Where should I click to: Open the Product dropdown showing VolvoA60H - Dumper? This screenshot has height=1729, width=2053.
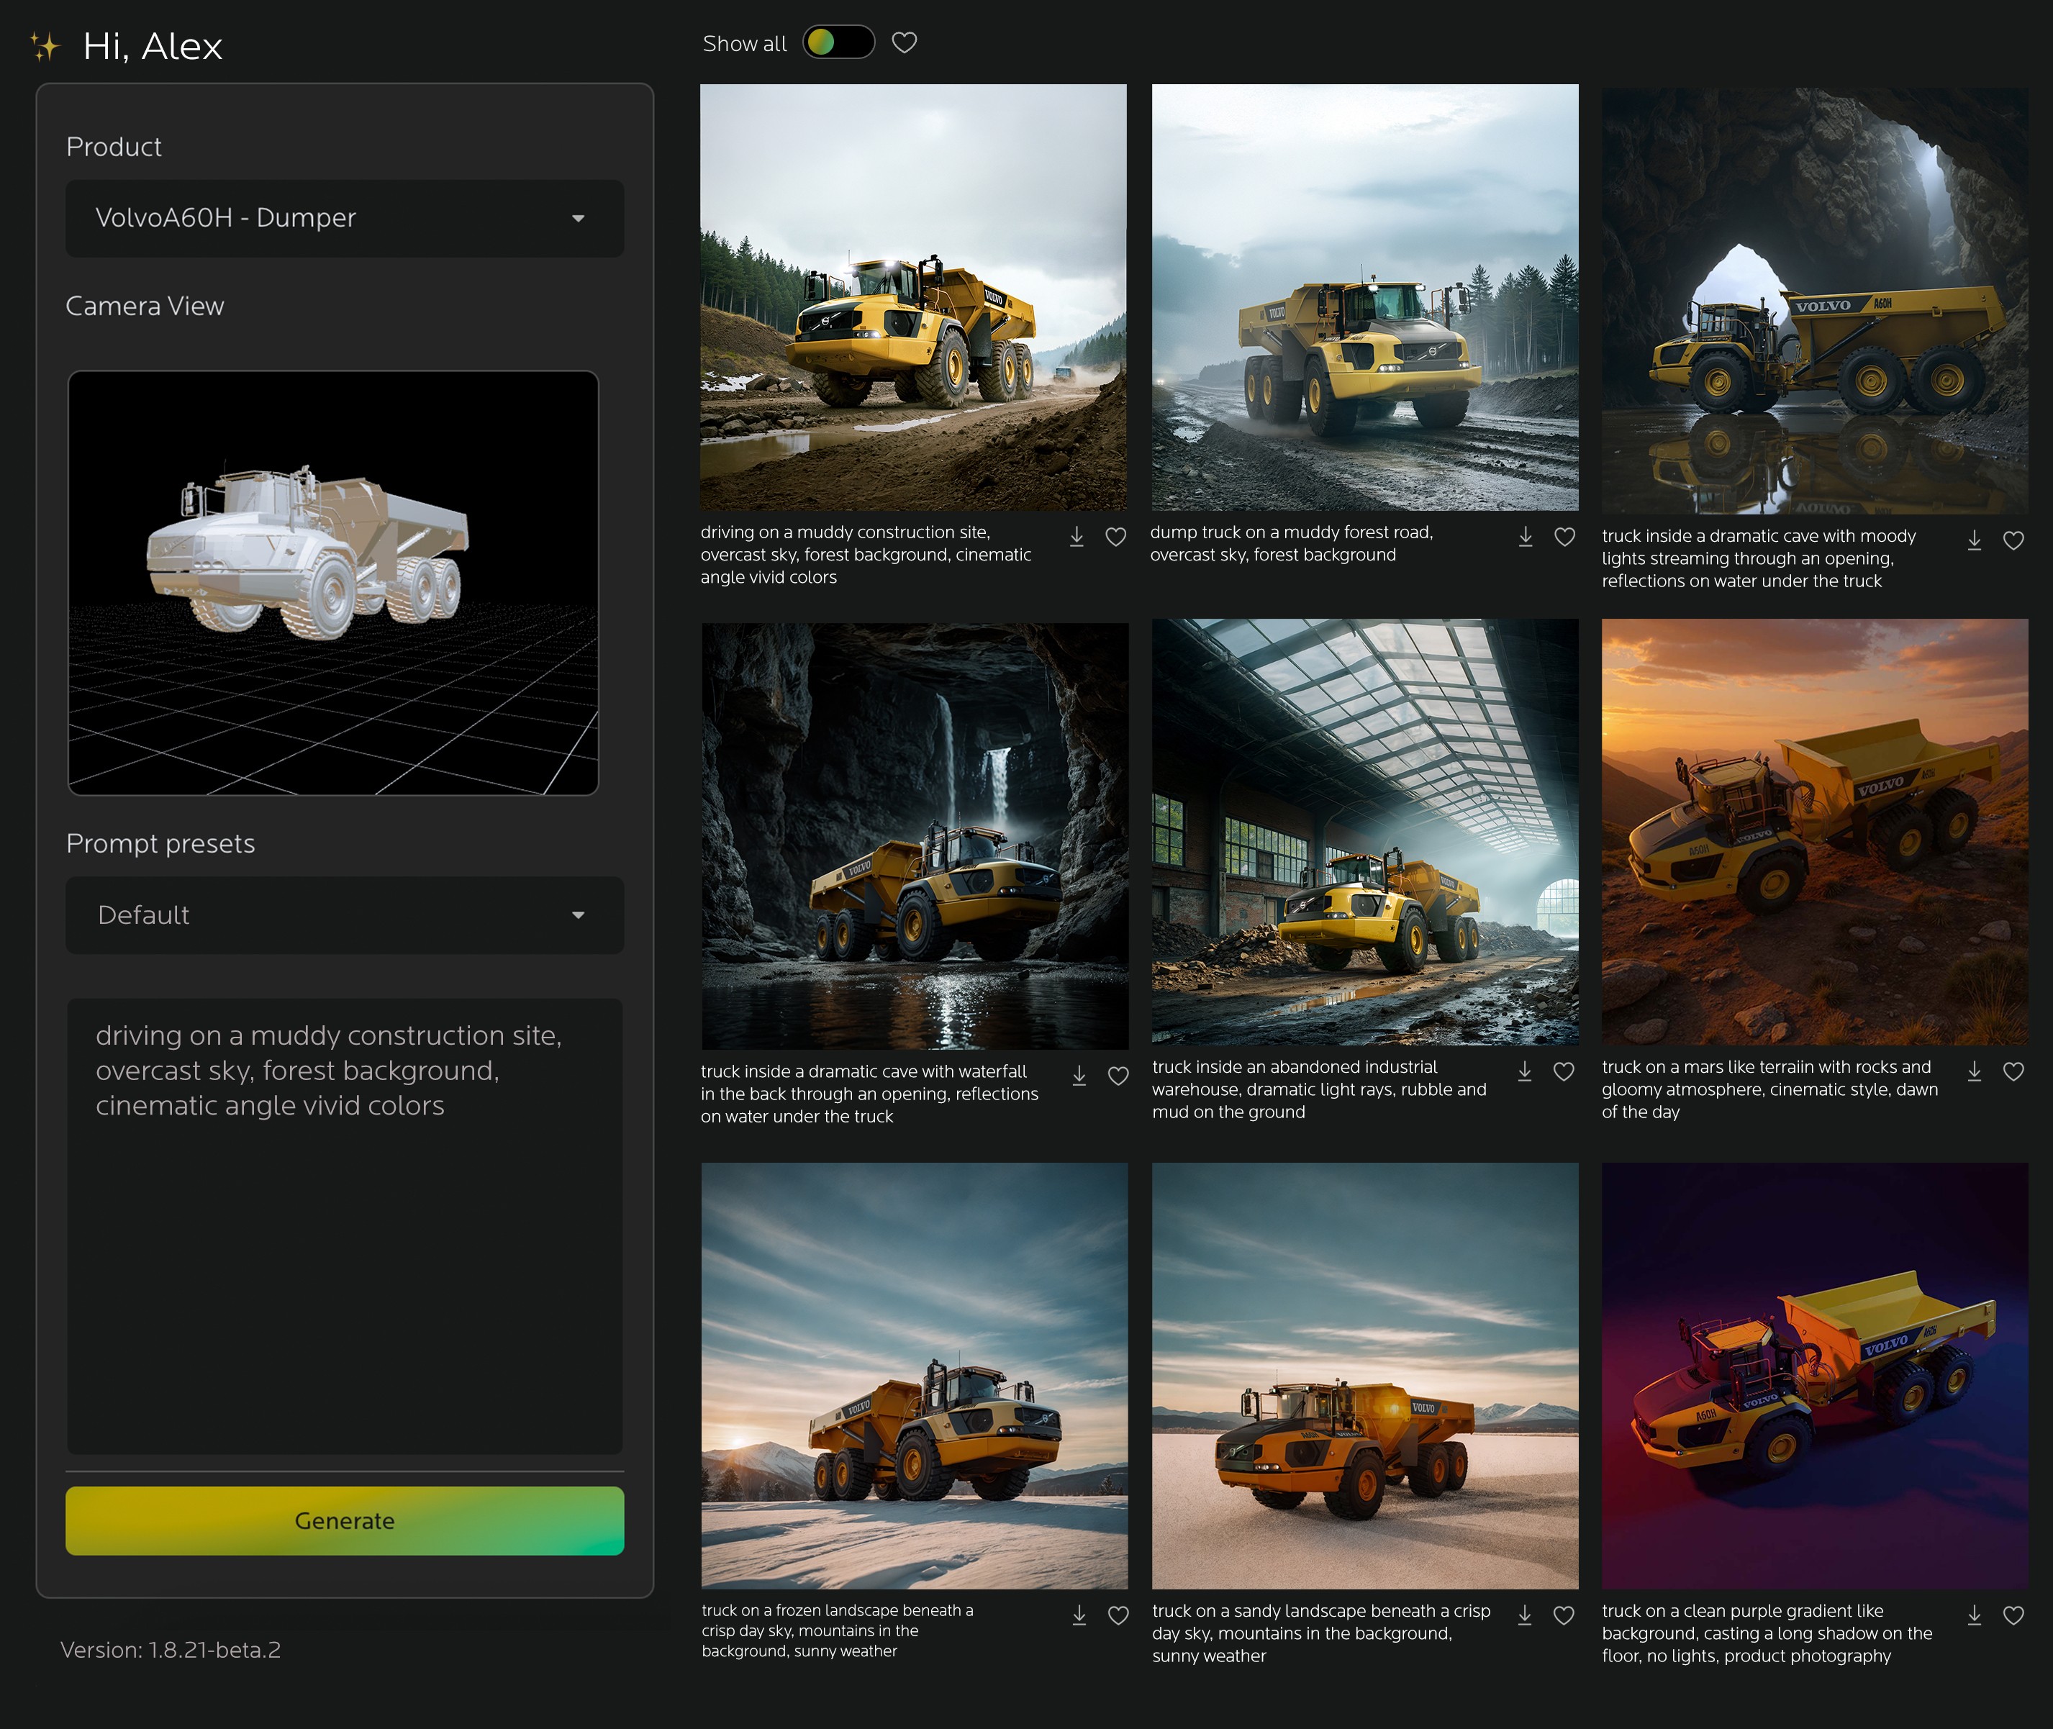(344, 217)
